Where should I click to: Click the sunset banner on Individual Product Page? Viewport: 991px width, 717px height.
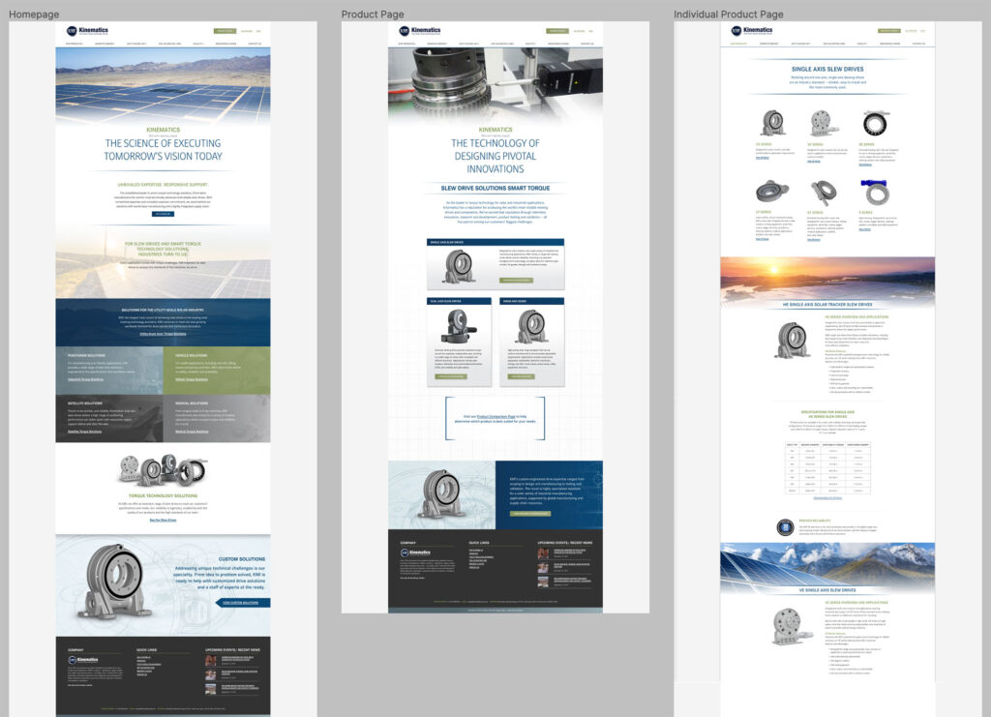pos(827,277)
